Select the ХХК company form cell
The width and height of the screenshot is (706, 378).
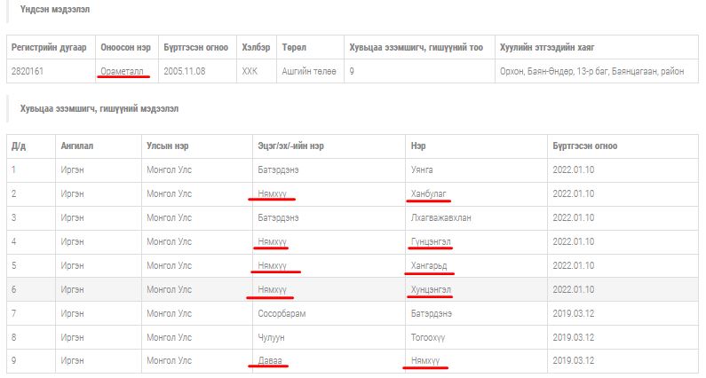[x=250, y=70]
